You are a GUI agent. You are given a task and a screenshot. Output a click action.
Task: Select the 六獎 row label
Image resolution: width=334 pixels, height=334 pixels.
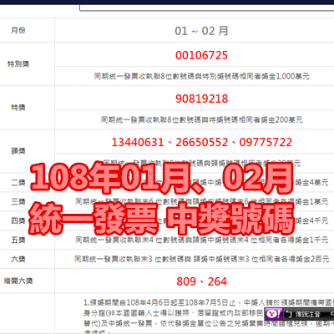point(18,259)
